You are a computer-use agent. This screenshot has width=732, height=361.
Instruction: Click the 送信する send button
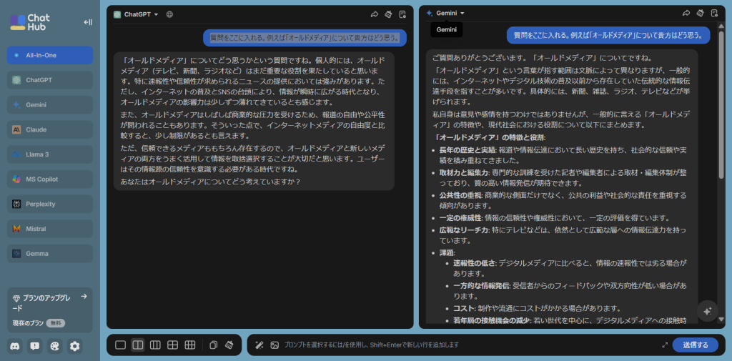tap(696, 345)
